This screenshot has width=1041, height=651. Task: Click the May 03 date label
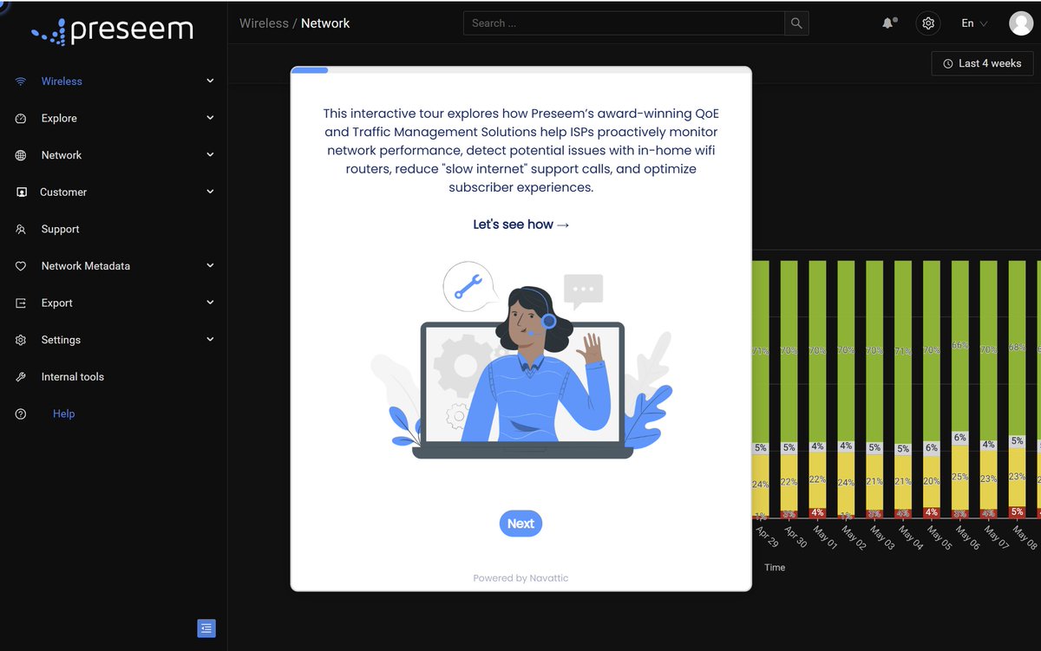click(881, 538)
